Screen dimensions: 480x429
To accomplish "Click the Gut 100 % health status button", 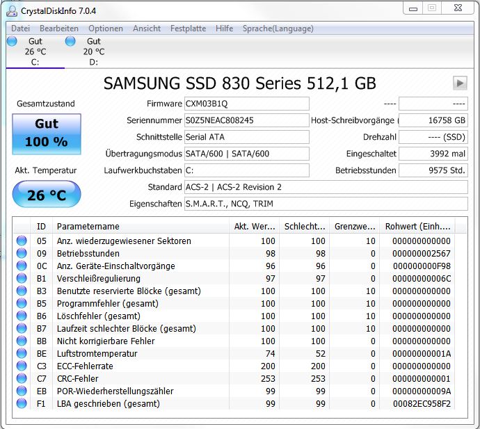I will [47, 134].
